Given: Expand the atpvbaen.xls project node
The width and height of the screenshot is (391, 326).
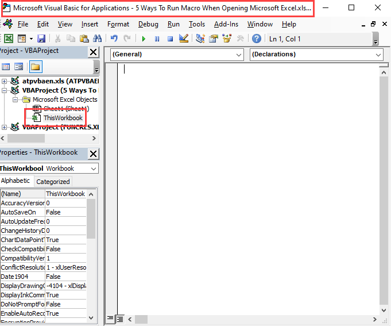Looking at the screenshot, I should click(4, 81).
